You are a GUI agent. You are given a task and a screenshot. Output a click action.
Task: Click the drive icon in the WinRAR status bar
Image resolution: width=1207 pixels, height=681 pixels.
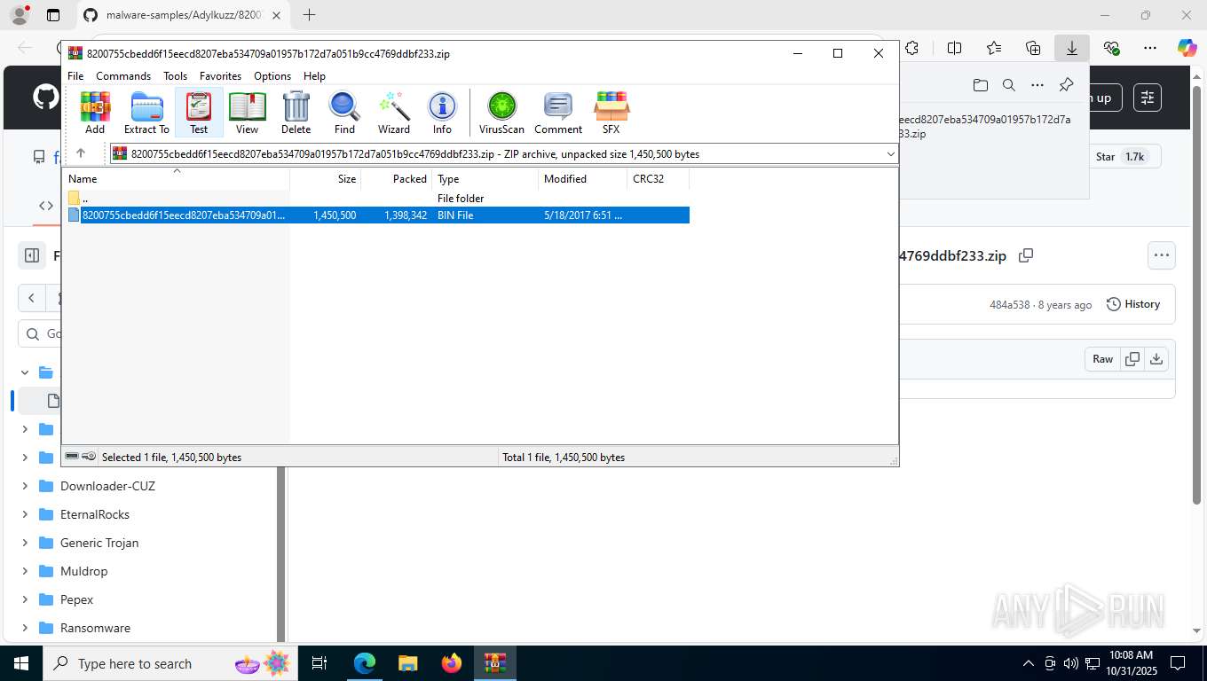coord(73,457)
